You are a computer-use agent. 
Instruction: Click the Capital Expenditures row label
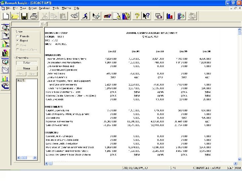(57, 111)
